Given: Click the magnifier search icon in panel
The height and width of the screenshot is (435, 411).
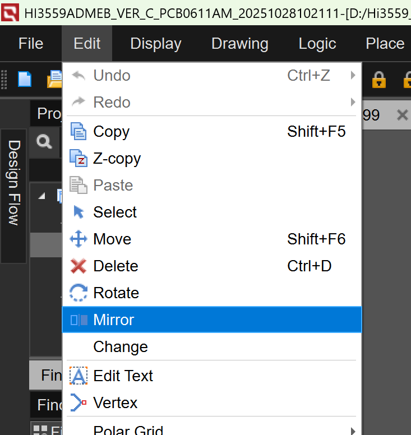Looking at the screenshot, I should pos(44,142).
